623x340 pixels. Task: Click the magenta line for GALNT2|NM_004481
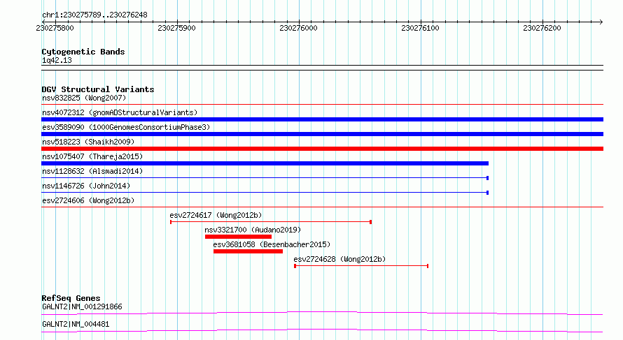click(x=322, y=330)
